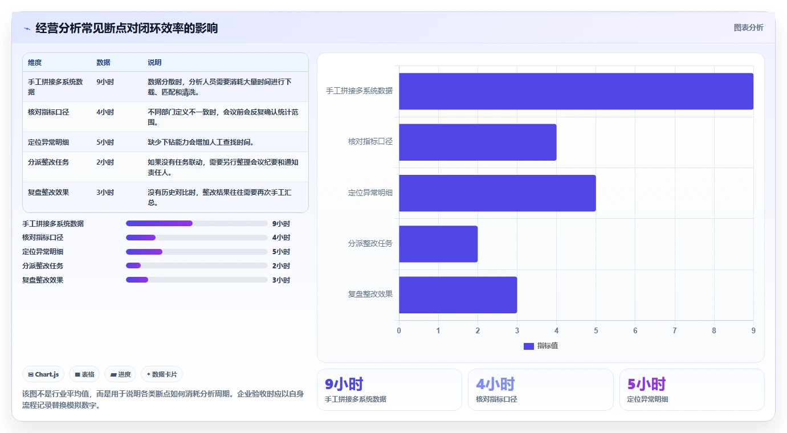Image resolution: width=787 pixels, height=433 pixels.
Task: Click the 3小时 value beside the last progress bar
Action: click(x=281, y=280)
